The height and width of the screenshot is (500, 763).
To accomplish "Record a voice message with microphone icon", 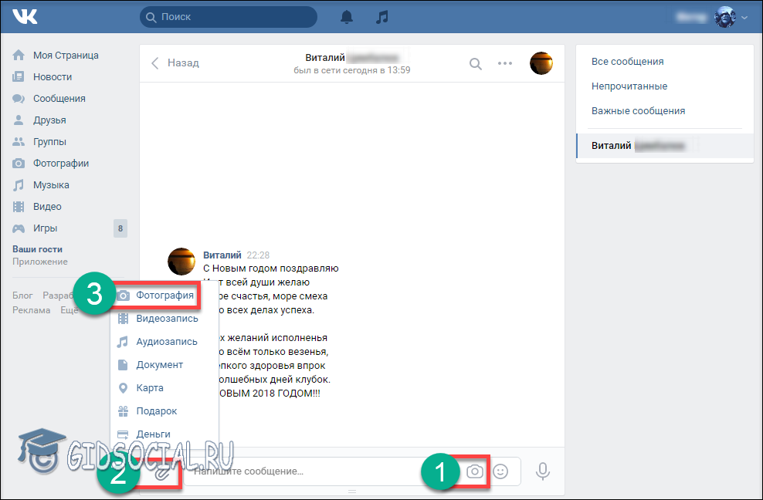I will (543, 471).
